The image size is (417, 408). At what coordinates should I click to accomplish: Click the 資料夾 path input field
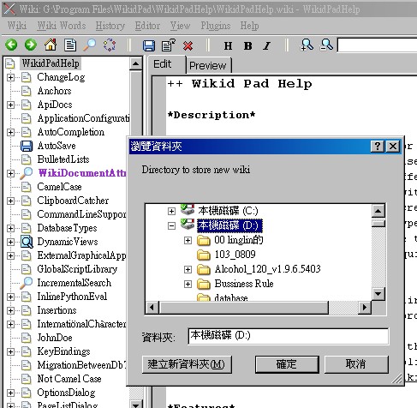(x=288, y=336)
